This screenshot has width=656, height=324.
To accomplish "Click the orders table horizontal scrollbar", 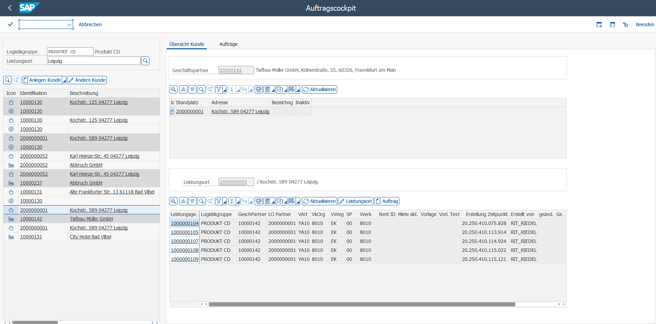I will tap(362, 304).
